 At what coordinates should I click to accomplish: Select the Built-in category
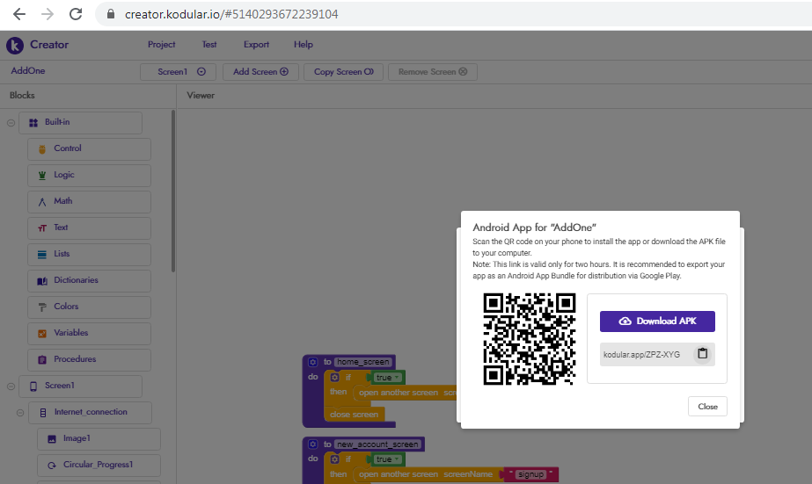click(80, 123)
